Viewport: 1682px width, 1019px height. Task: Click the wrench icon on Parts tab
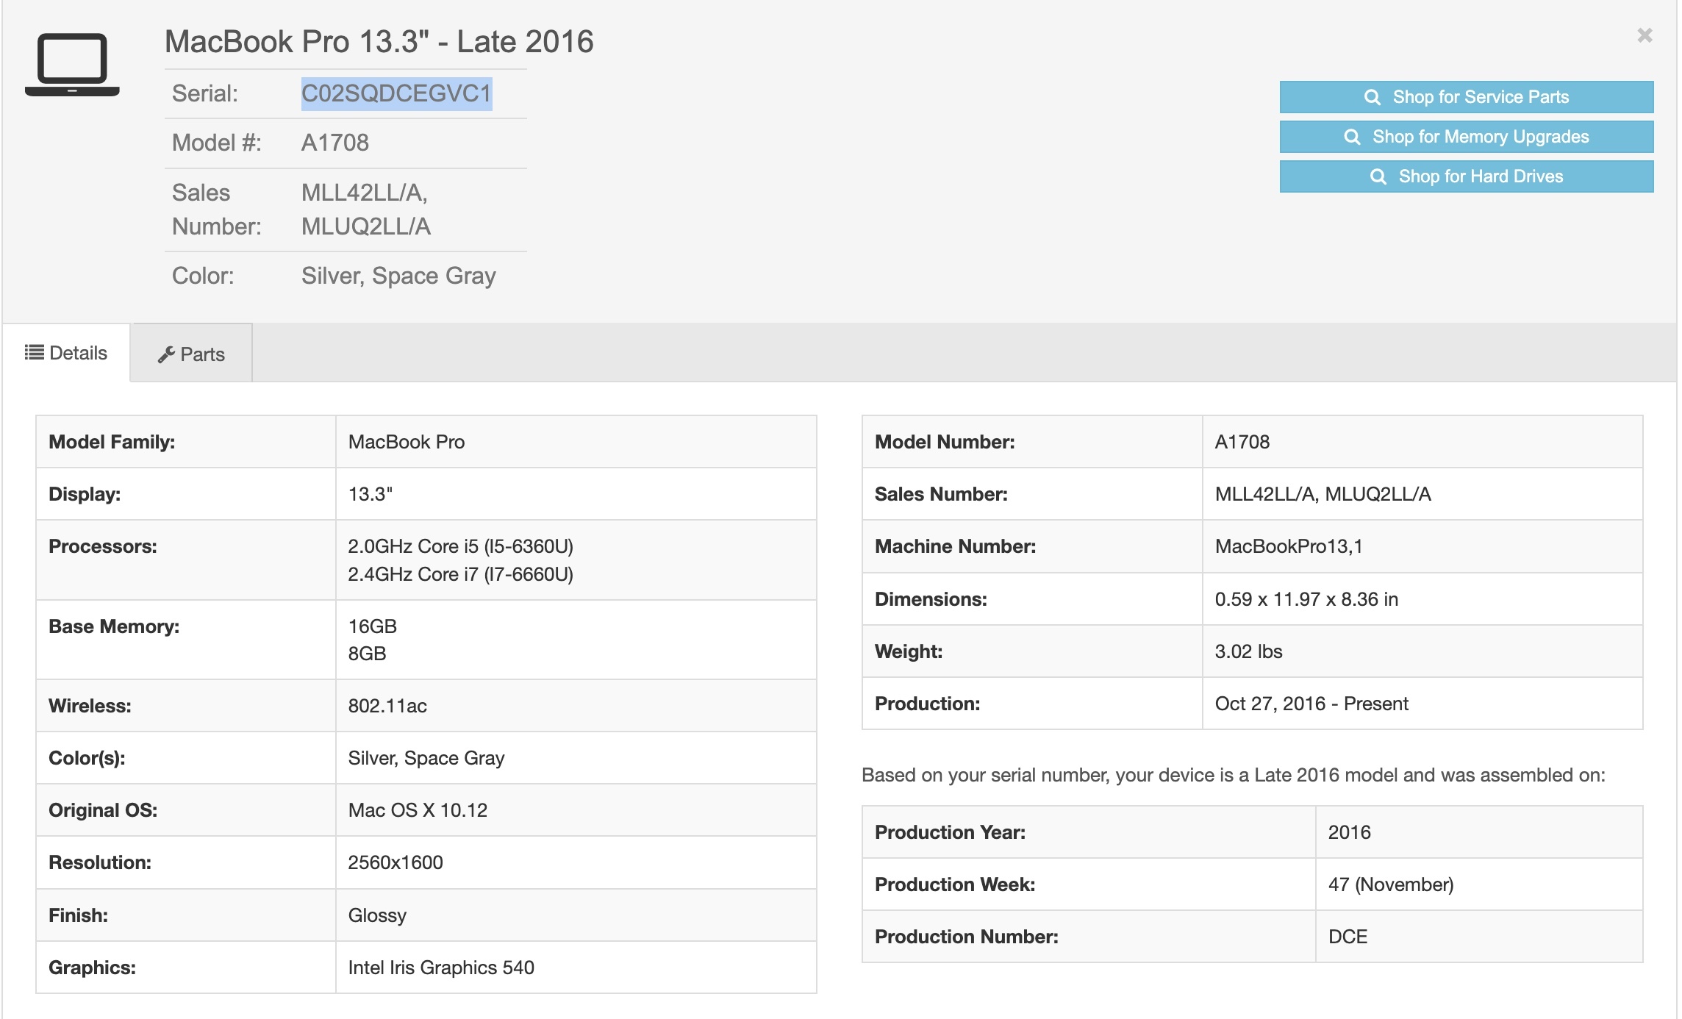[x=166, y=354]
